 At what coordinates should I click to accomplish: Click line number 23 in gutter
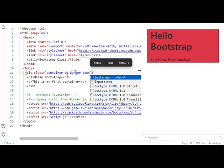pos(12,126)
